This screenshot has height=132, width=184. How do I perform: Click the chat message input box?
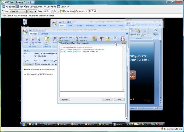92,94
